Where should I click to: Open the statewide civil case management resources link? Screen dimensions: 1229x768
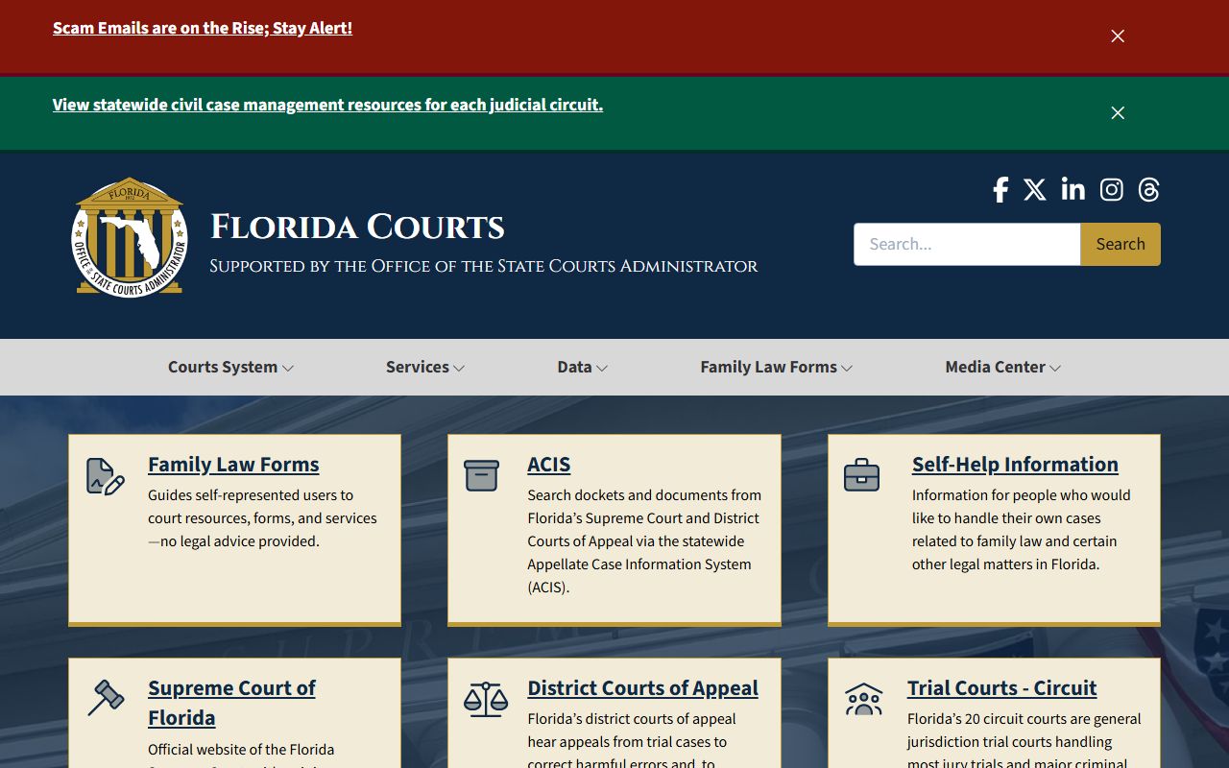327,105
